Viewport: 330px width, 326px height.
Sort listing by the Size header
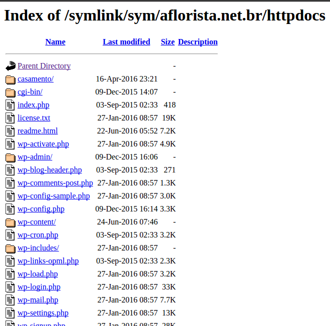coord(168,42)
